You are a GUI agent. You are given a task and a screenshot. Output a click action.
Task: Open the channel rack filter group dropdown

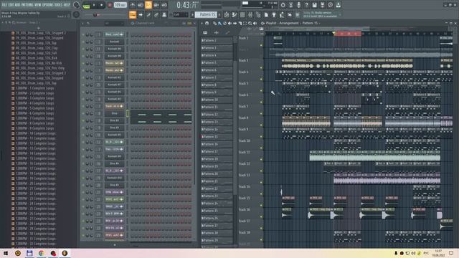tap(114, 23)
